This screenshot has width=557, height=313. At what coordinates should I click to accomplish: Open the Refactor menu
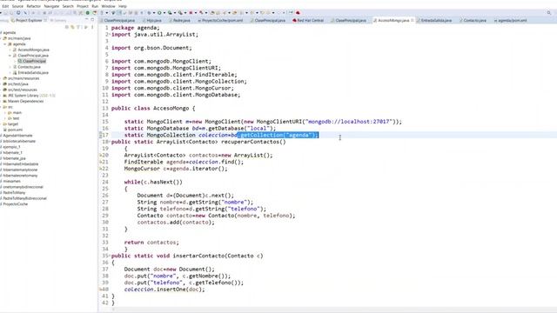(34, 6)
